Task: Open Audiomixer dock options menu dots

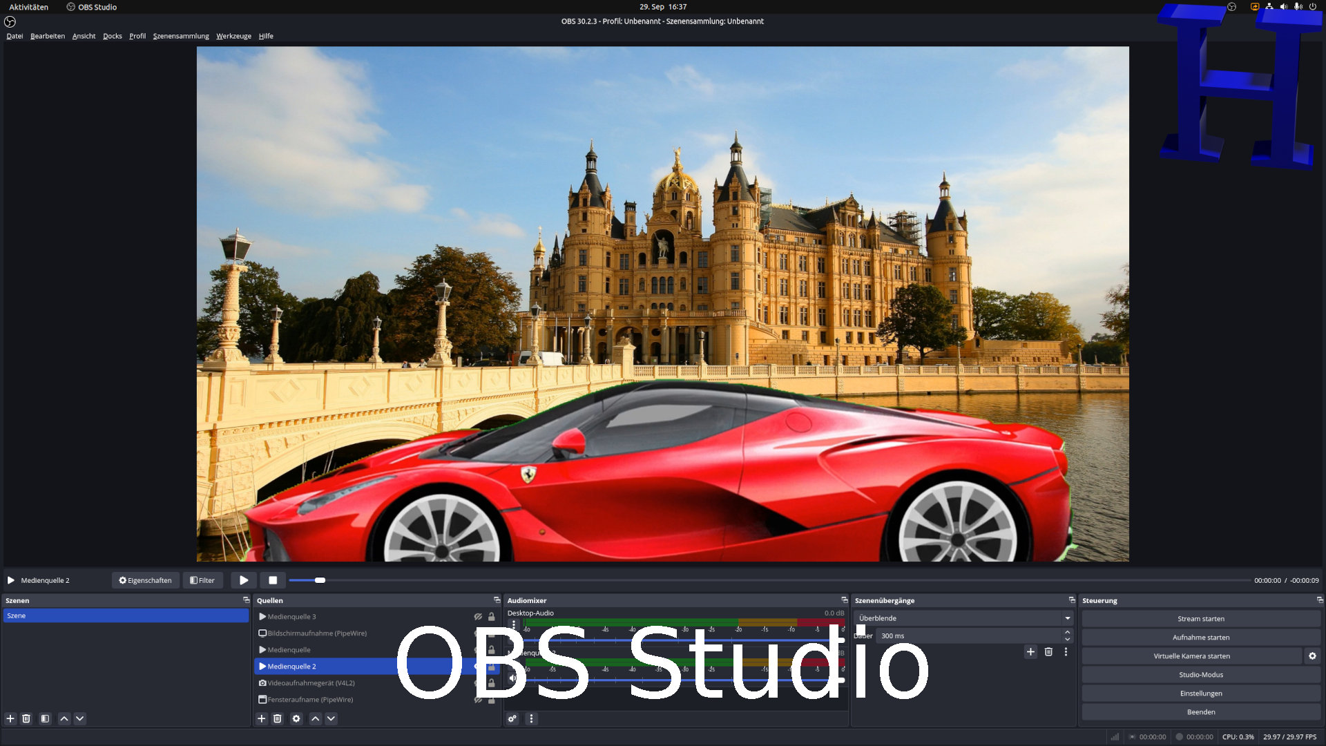Action: 531,718
